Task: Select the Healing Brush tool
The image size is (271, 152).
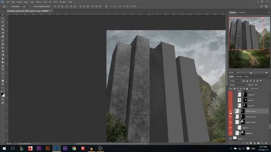Action: (x=3, y=37)
